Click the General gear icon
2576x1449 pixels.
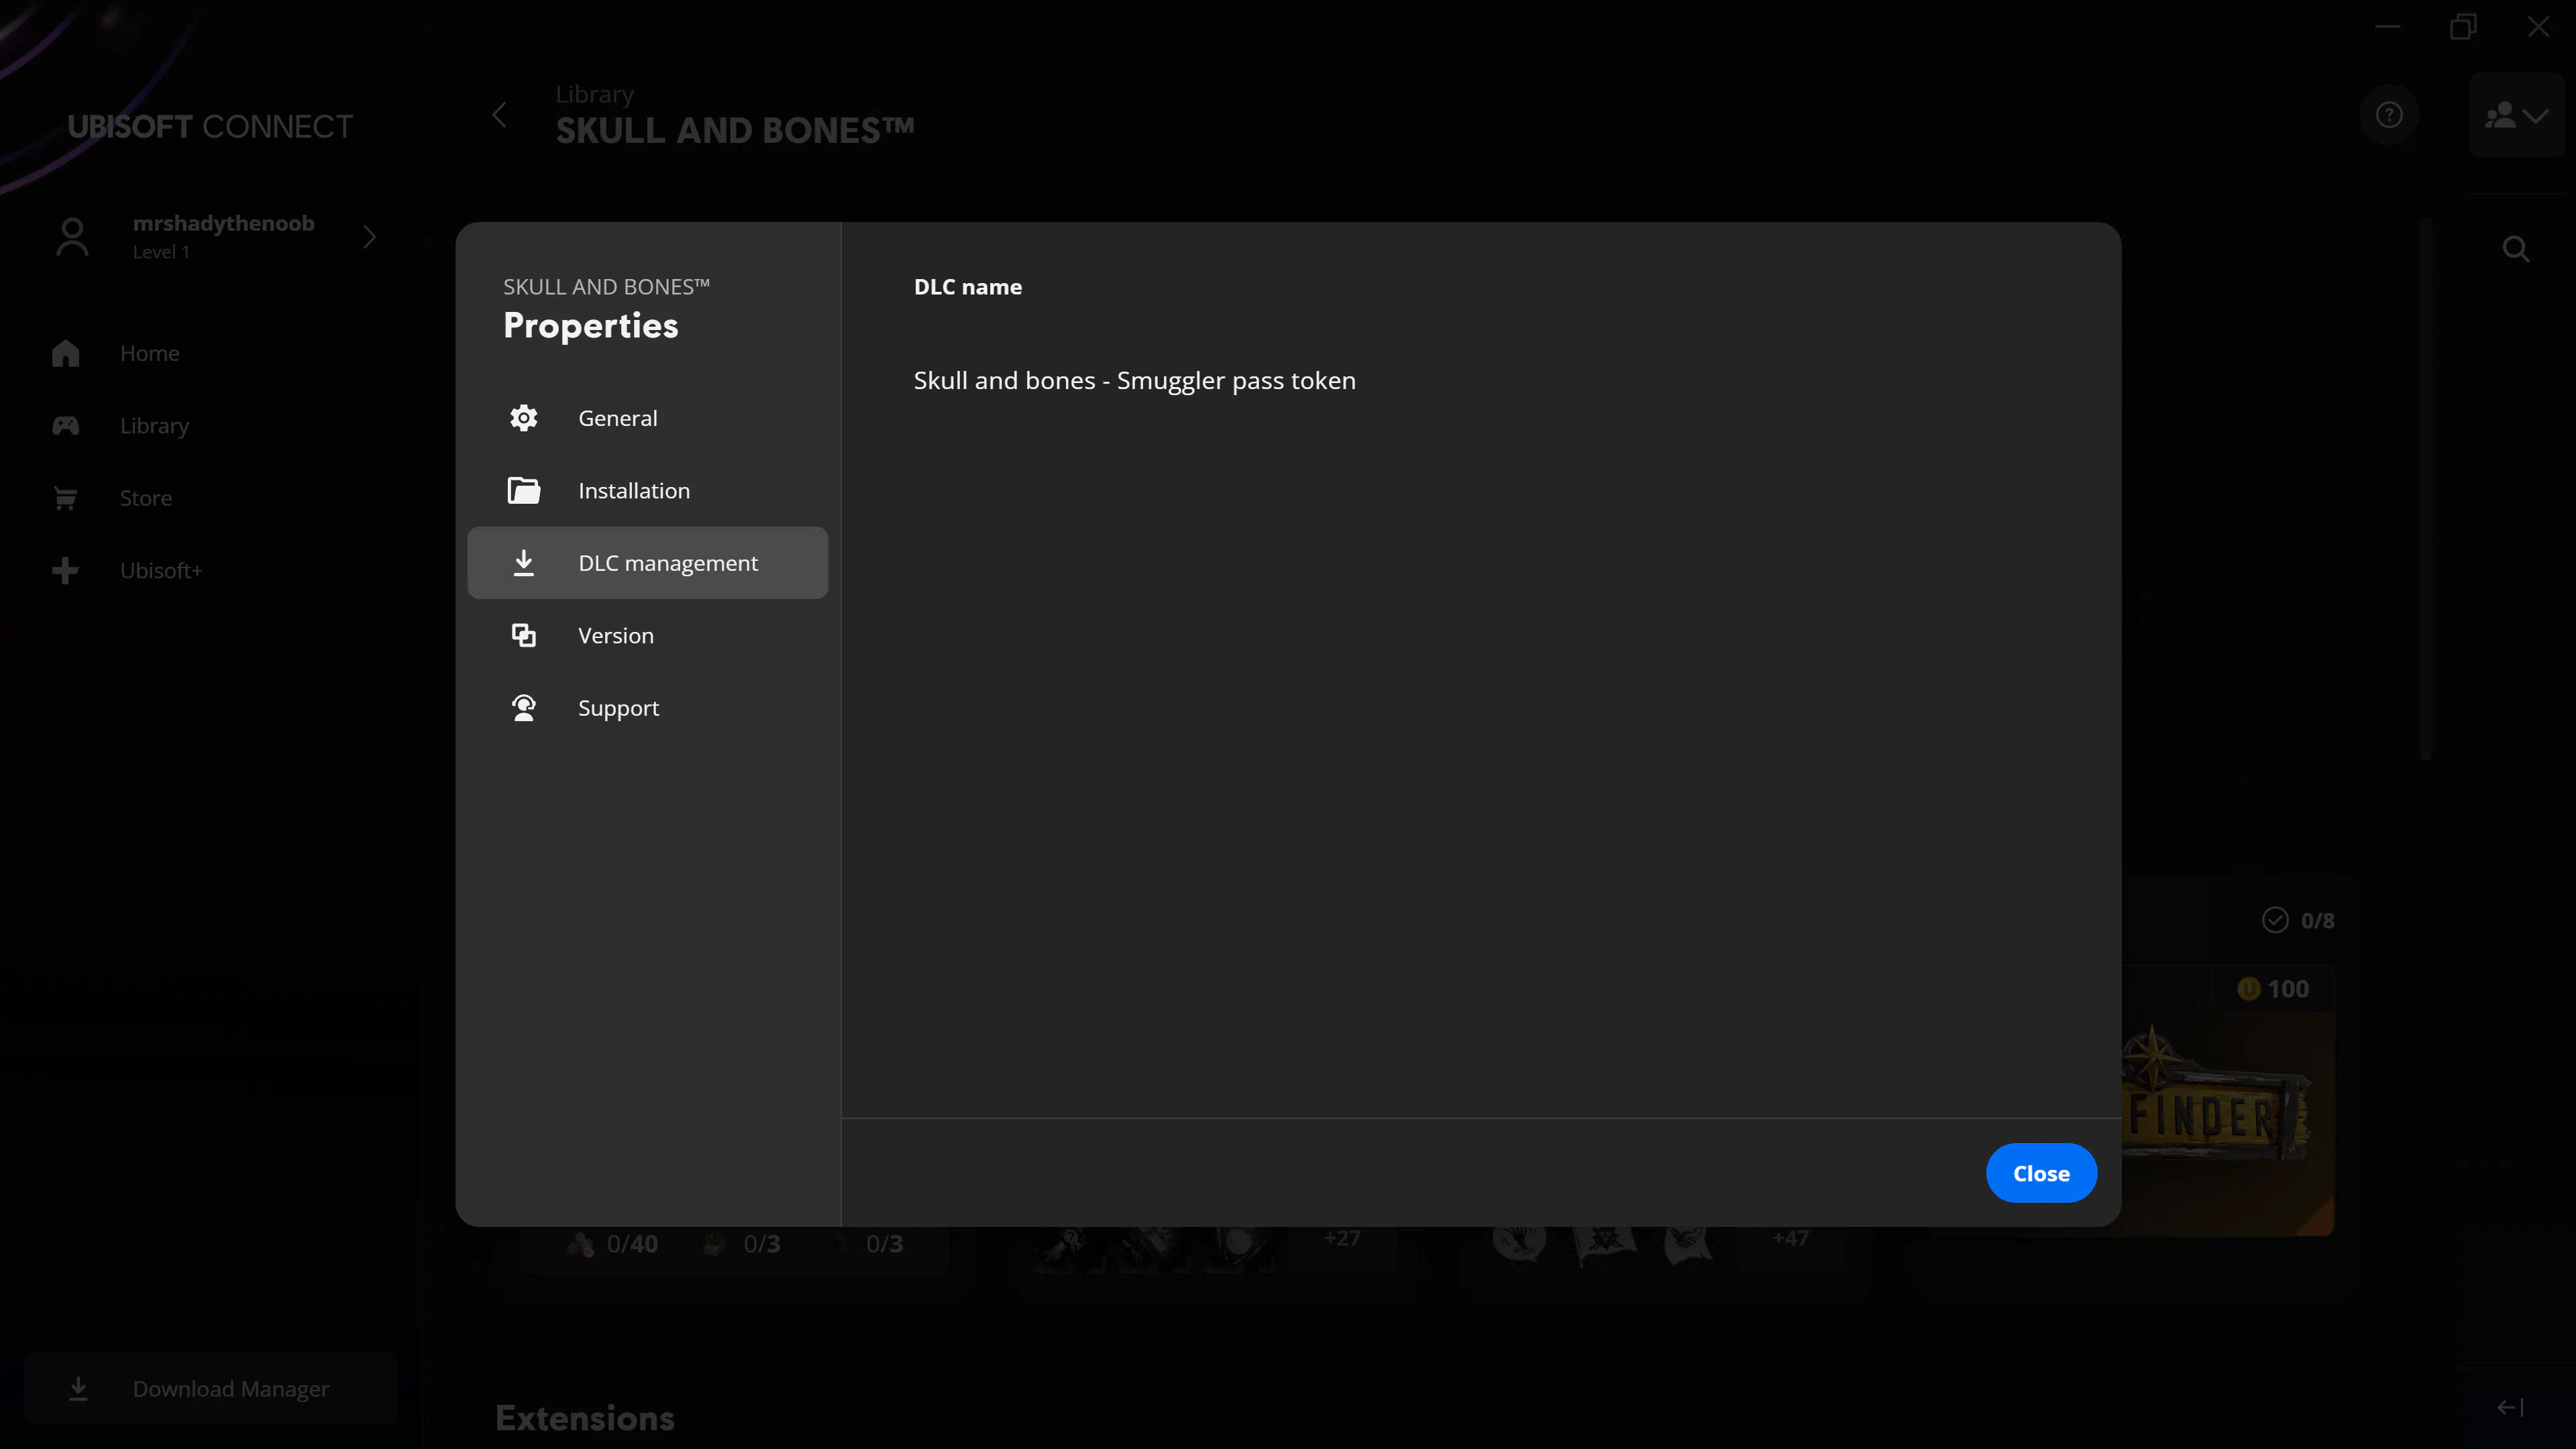523,418
